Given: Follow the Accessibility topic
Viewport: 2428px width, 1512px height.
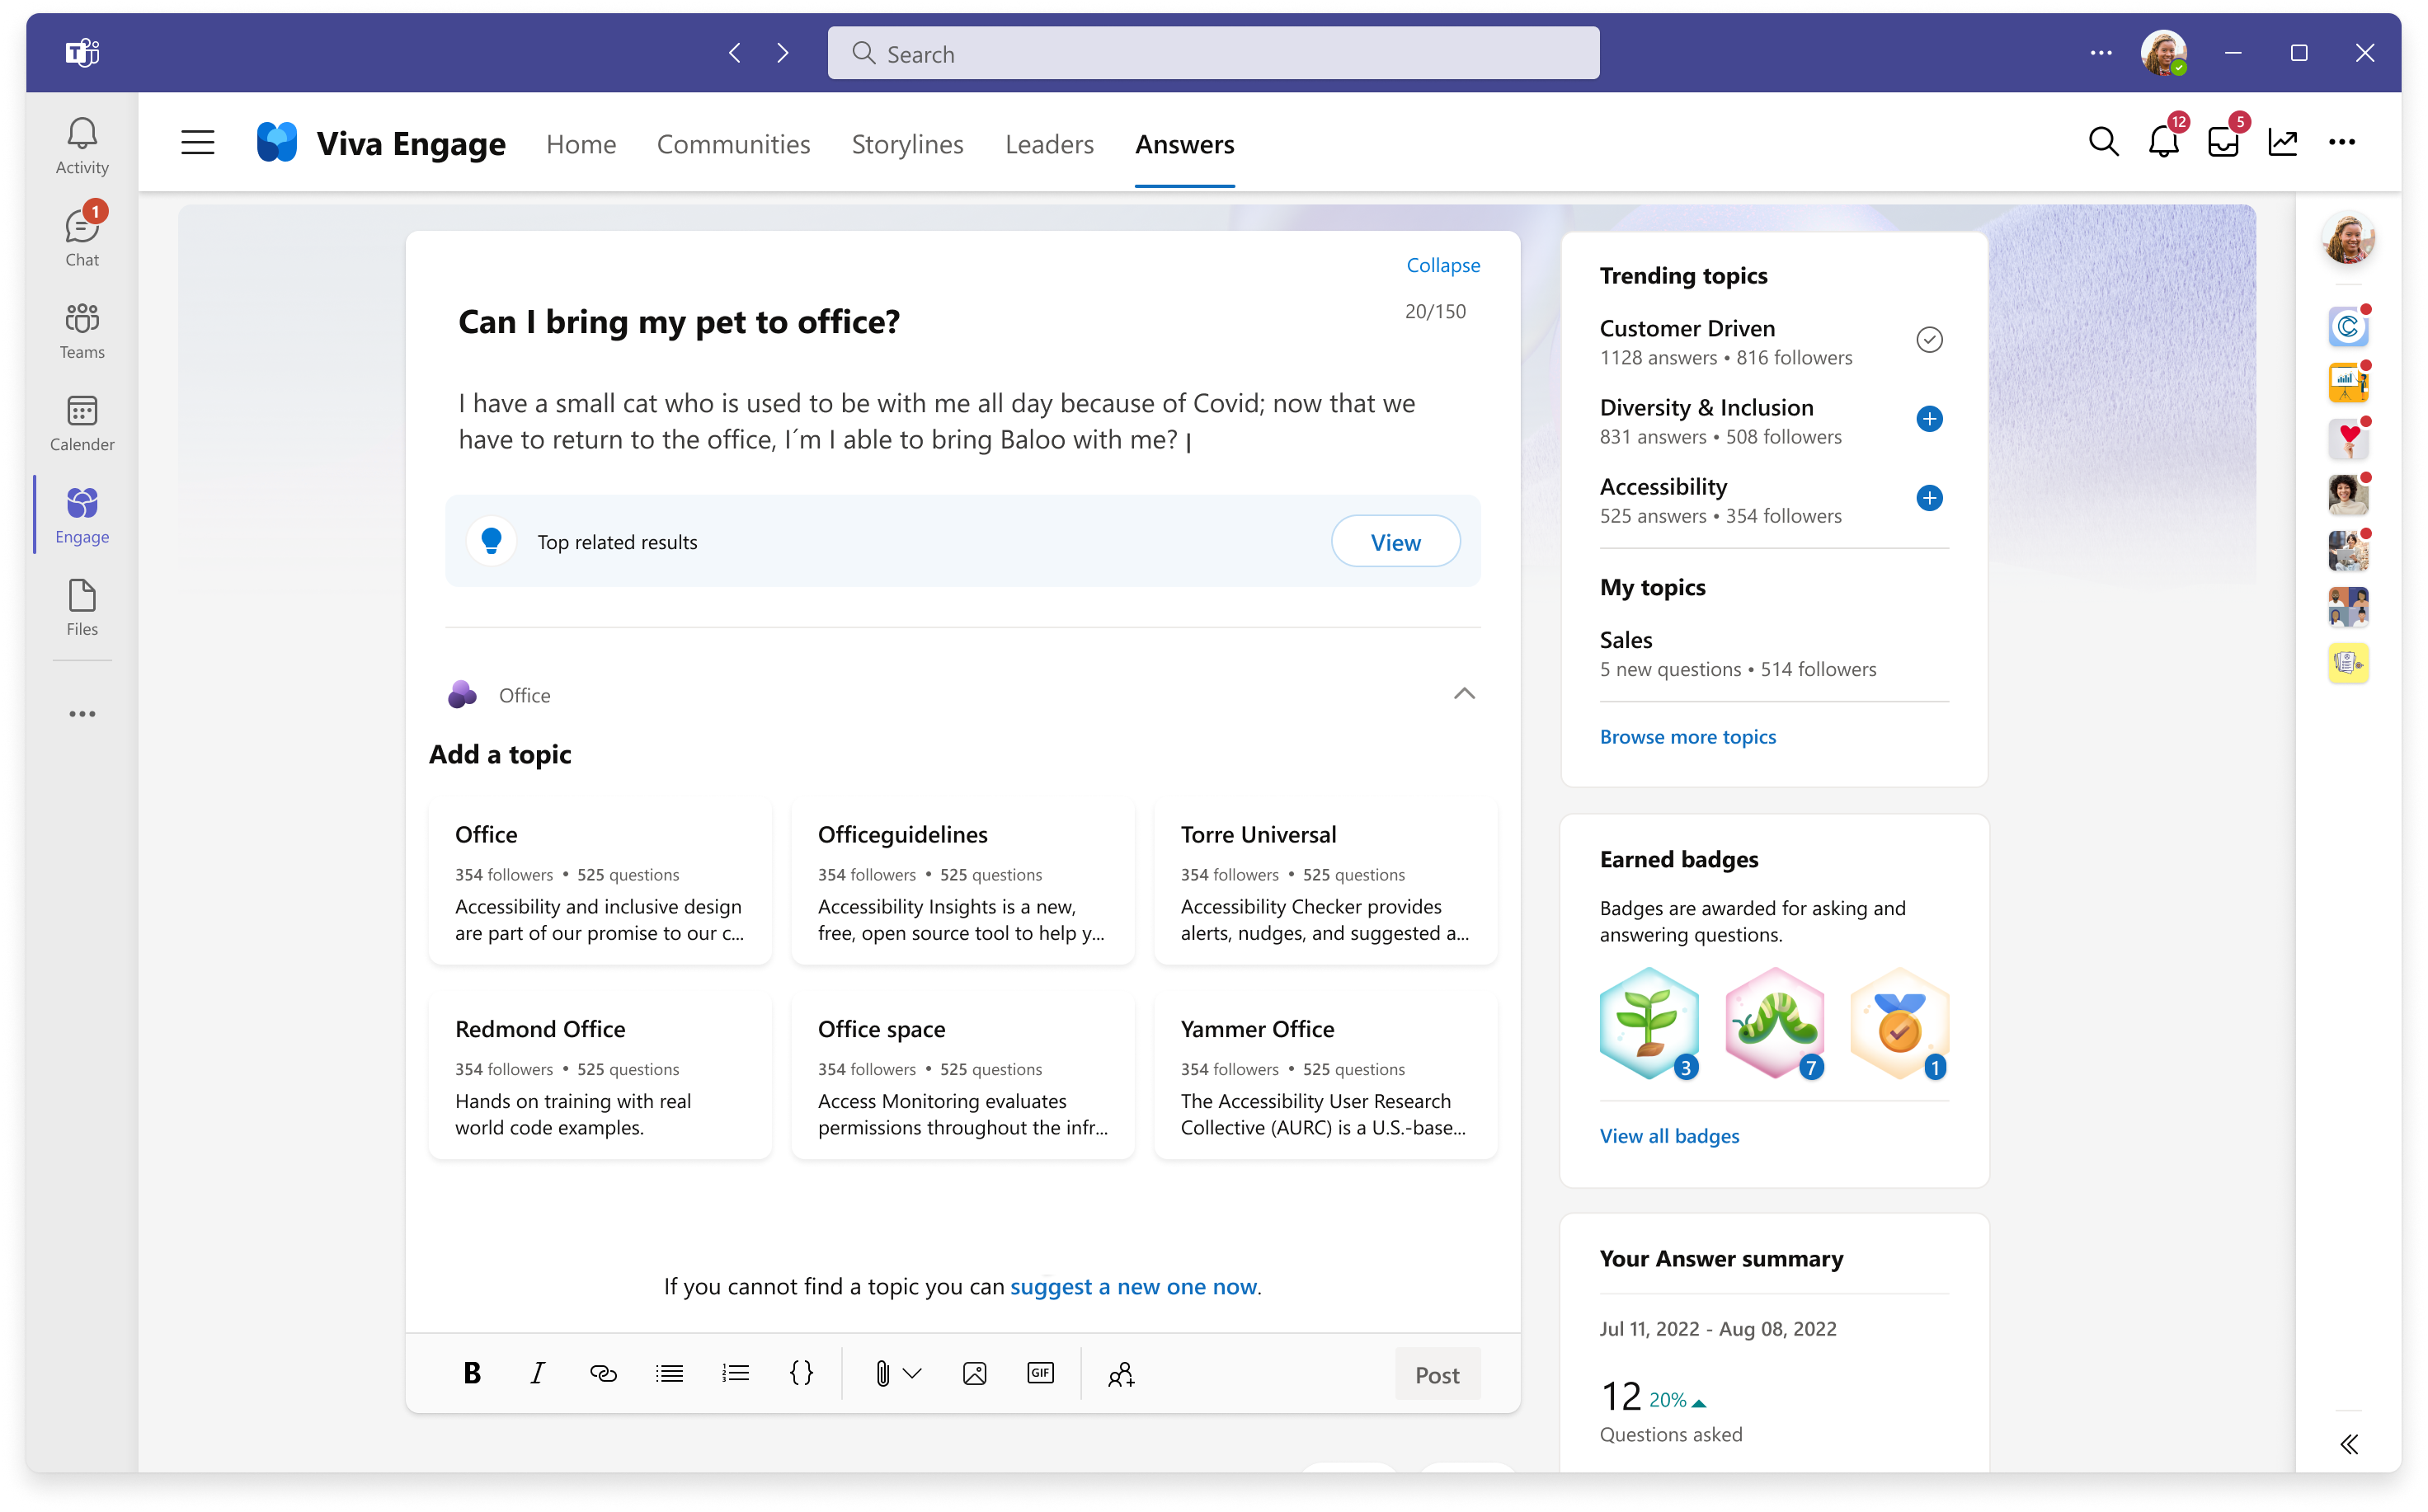Looking at the screenshot, I should tap(1929, 498).
